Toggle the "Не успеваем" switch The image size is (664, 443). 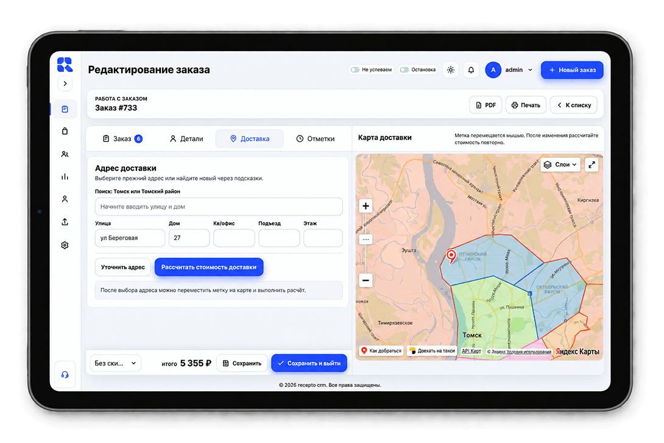(355, 70)
